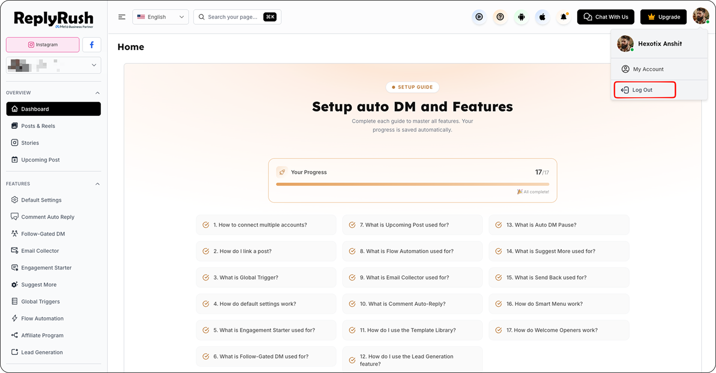Click the check mark on "How do default settings work?"
Screen dimensions: 716x373
pyautogui.click(x=206, y=304)
